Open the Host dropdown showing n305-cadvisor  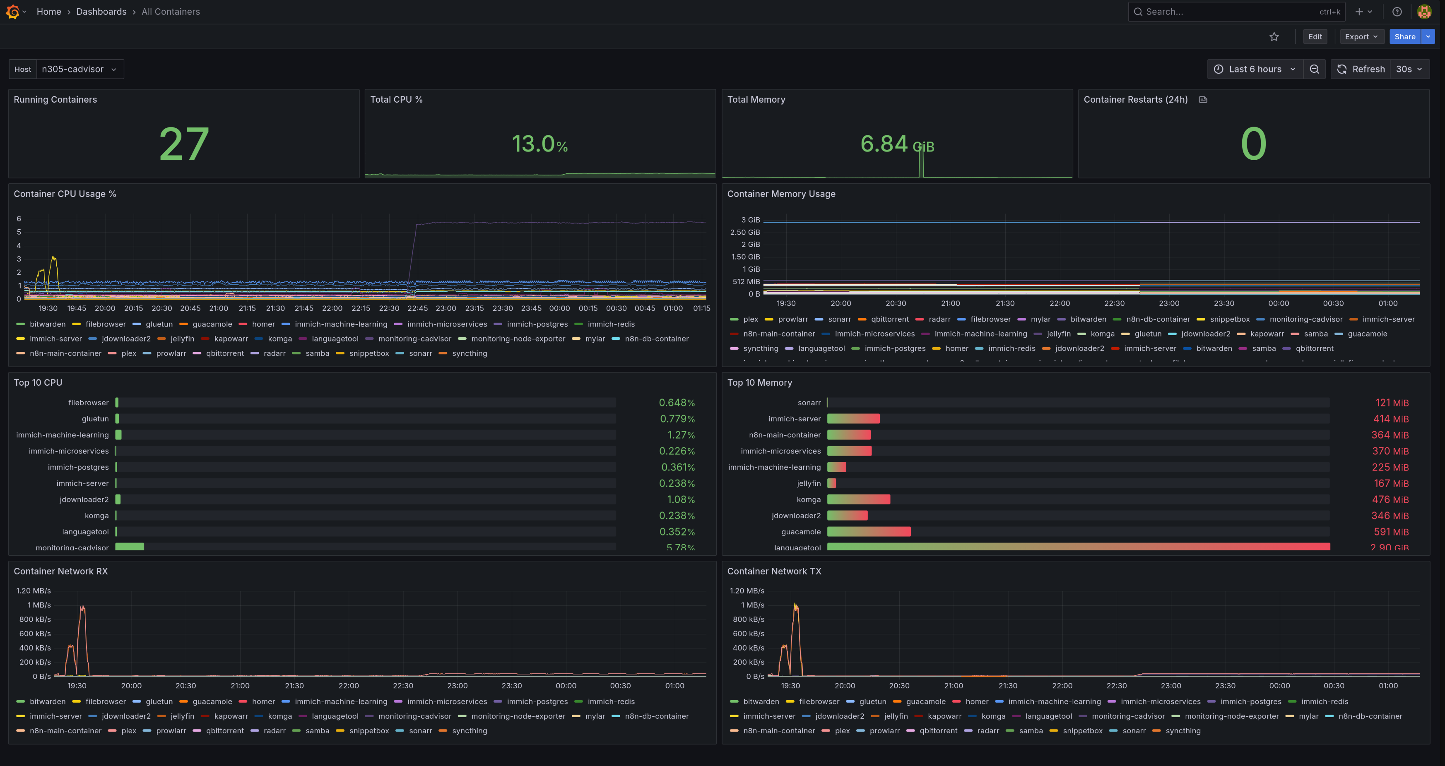(79, 69)
